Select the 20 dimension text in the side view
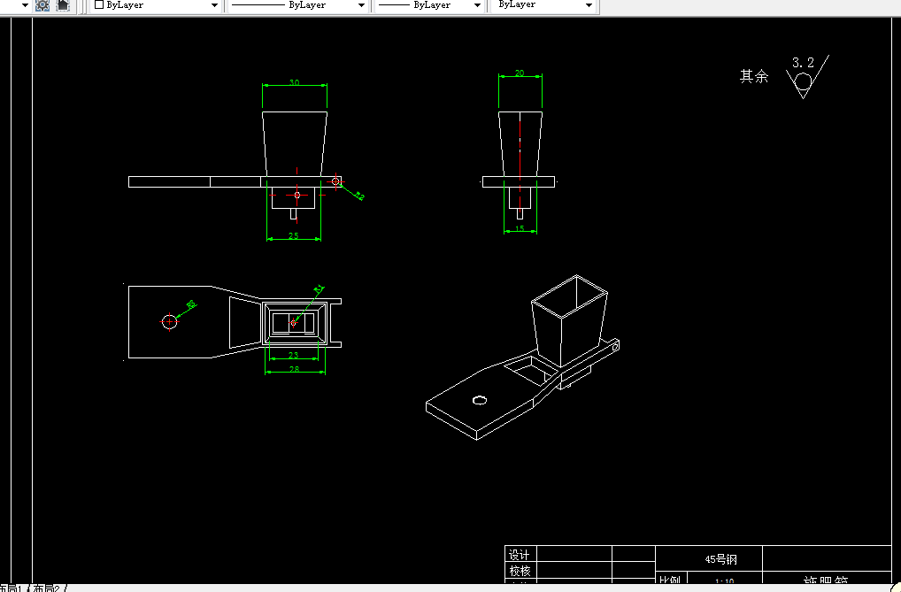The image size is (901, 592). click(520, 73)
